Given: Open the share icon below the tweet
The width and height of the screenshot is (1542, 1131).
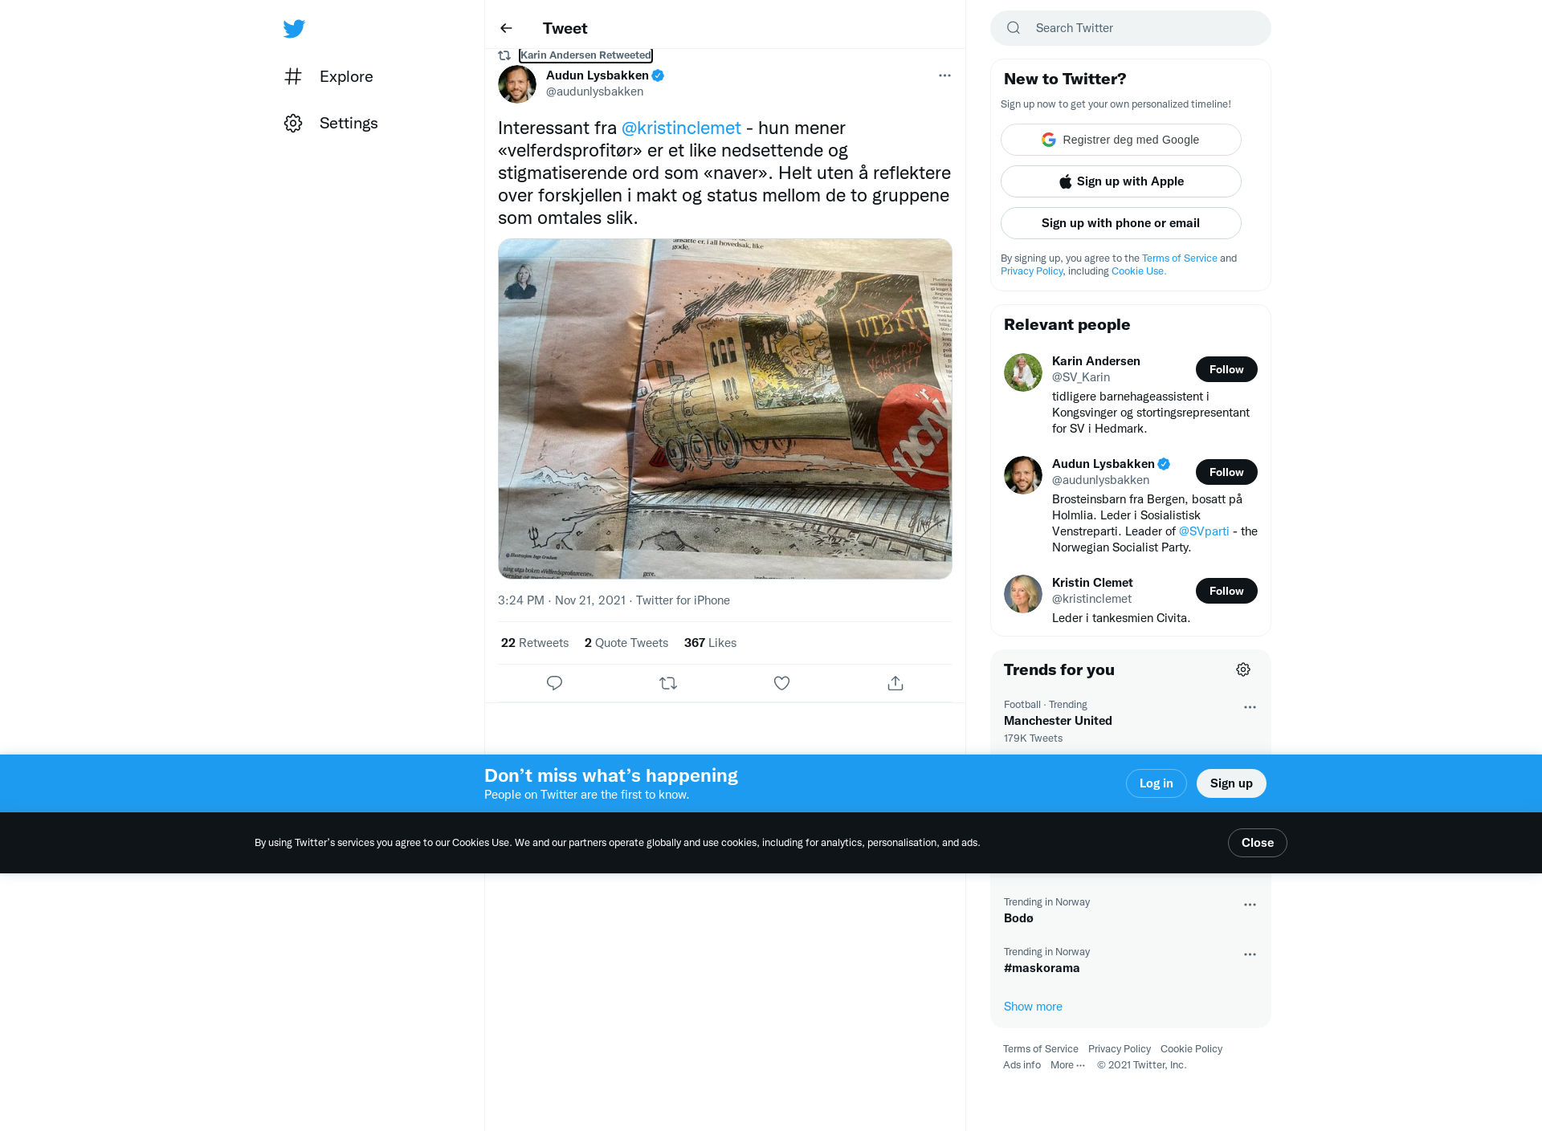Looking at the screenshot, I should [x=895, y=683].
